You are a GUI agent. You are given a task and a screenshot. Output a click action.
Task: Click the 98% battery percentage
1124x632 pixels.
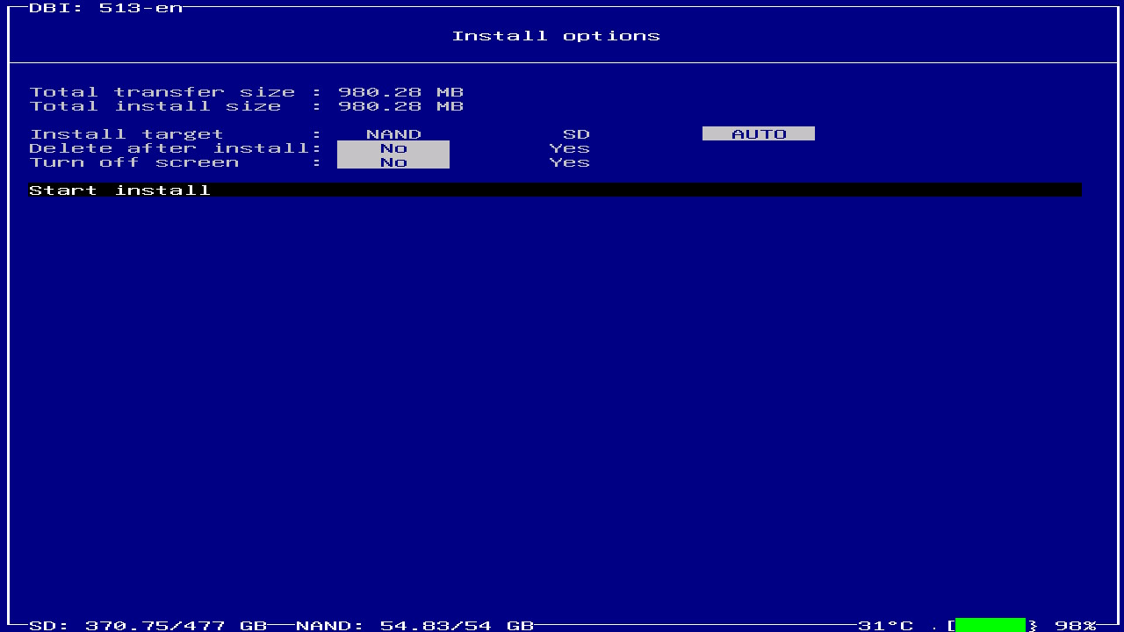1075,626
